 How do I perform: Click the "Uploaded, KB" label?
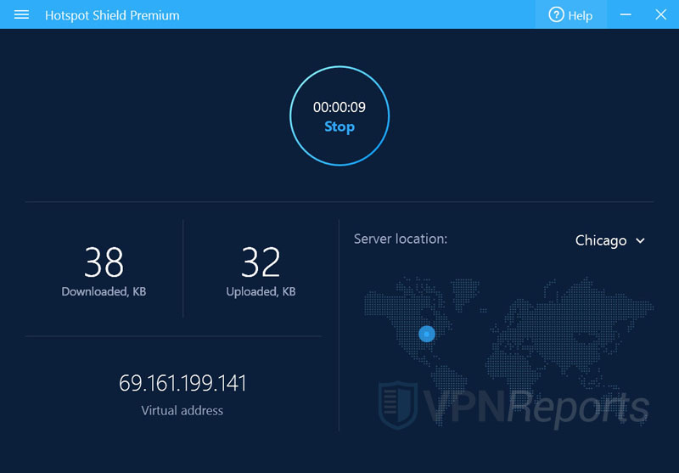pos(261,291)
